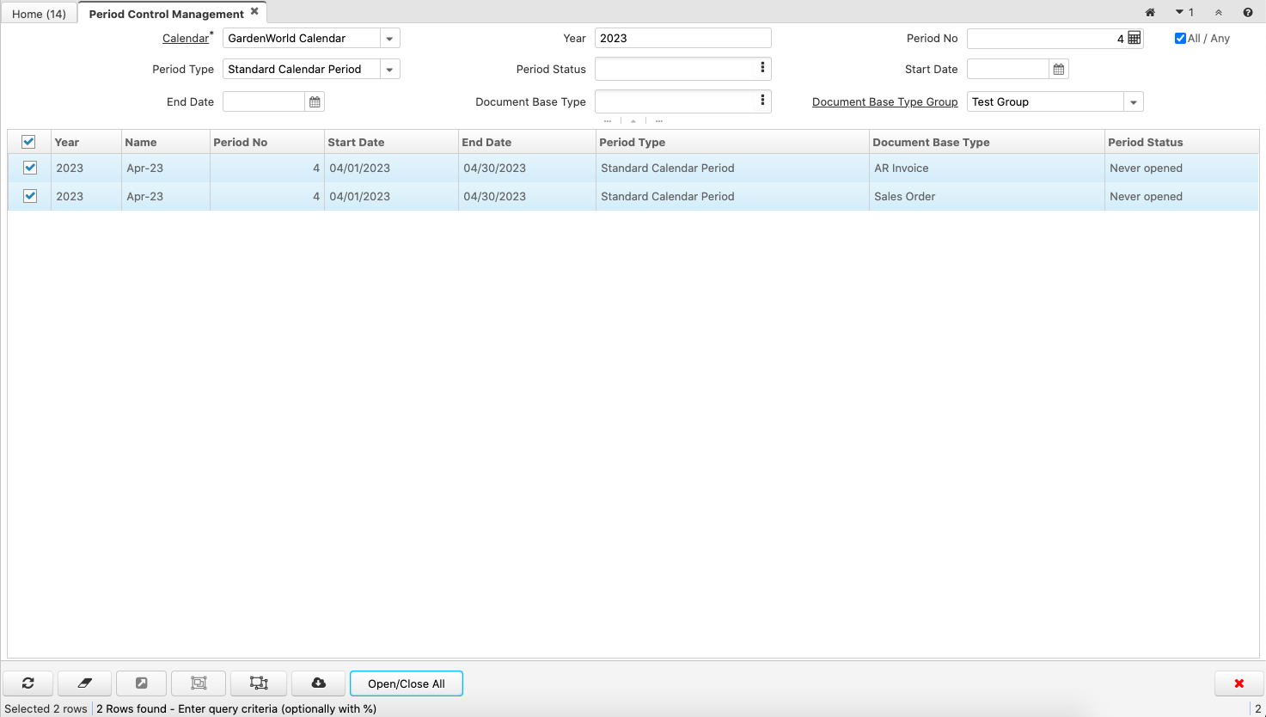Screen dimensions: 1266x717
Task: Open the Period No calculator widget
Action: pos(1133,38)
